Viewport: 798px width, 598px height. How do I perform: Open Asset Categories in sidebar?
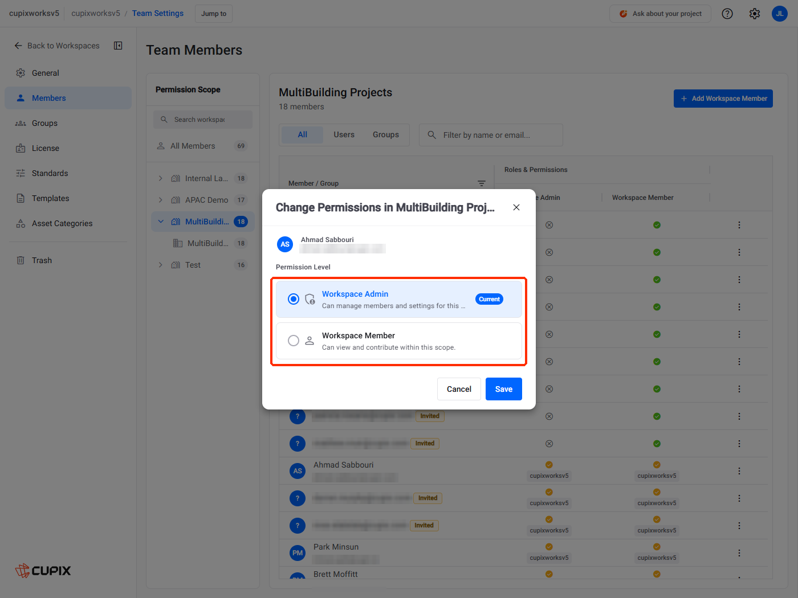pyautogui.click(x=68, y=223)
